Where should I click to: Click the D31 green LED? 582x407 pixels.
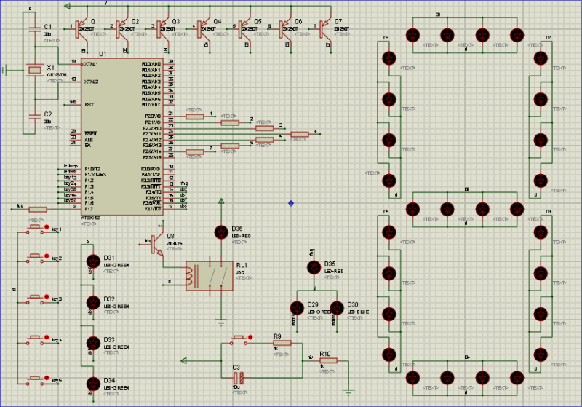click(92, 261)
